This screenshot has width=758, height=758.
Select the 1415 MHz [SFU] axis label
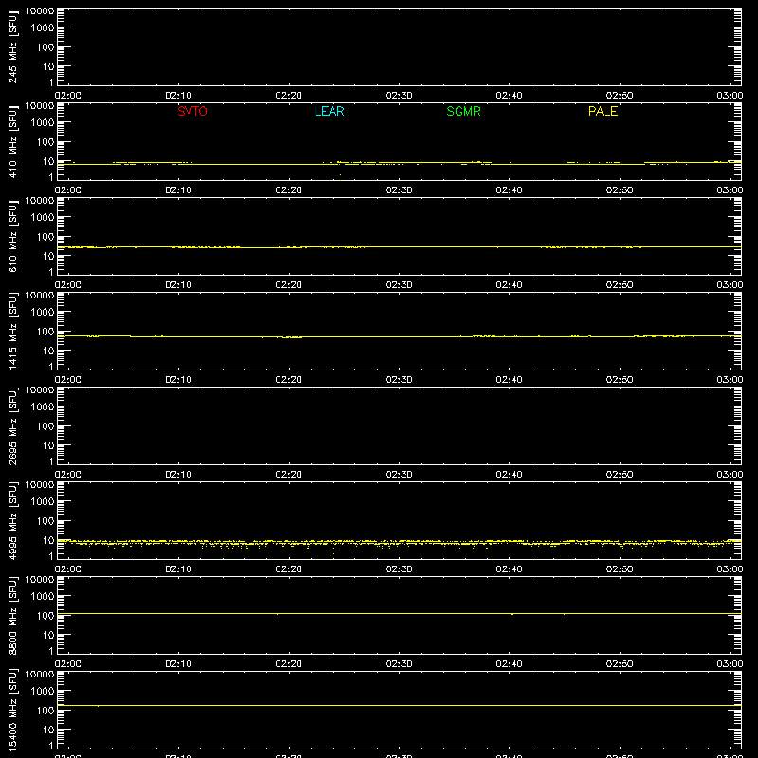pos(12,331)
